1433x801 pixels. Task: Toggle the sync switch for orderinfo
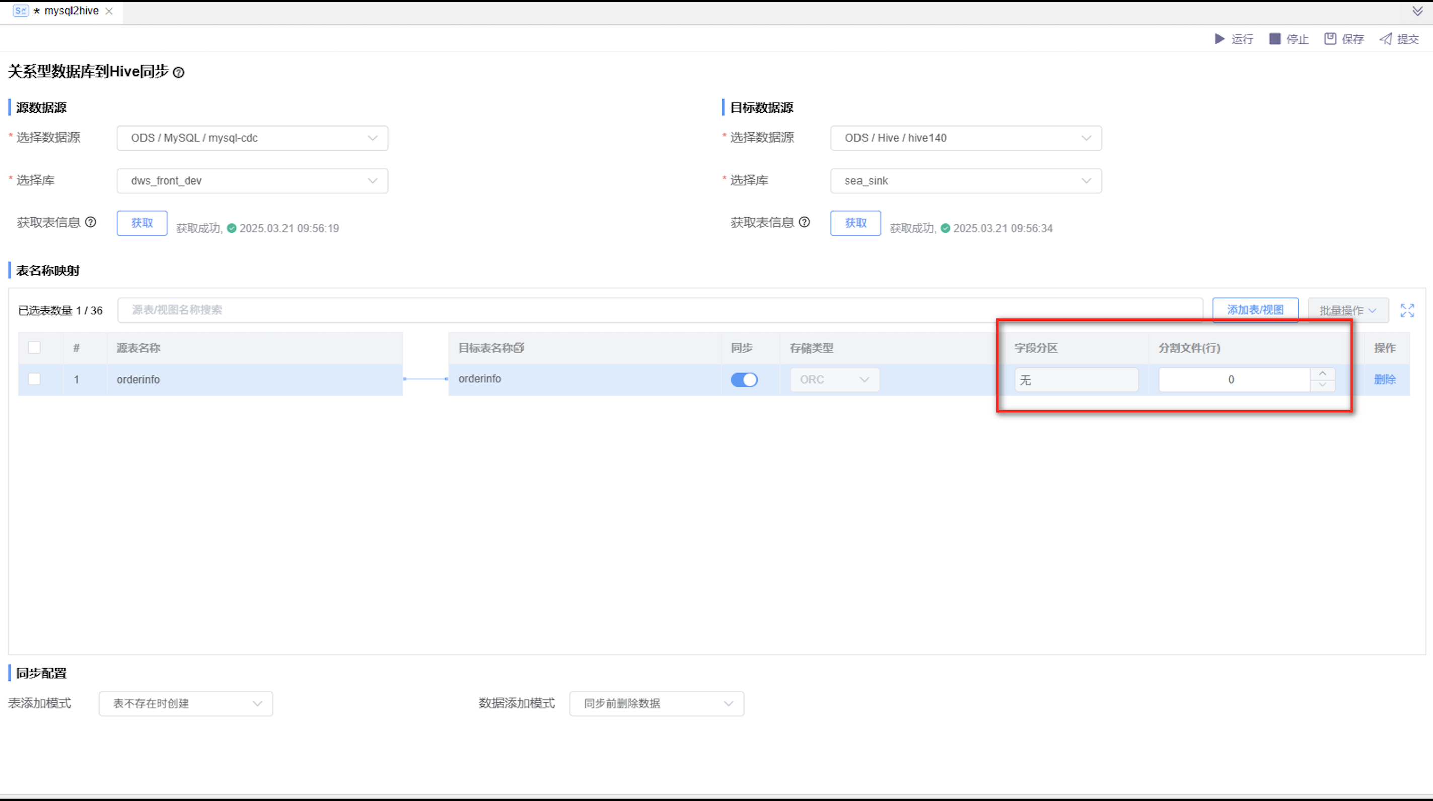click(x=744, y=380)
